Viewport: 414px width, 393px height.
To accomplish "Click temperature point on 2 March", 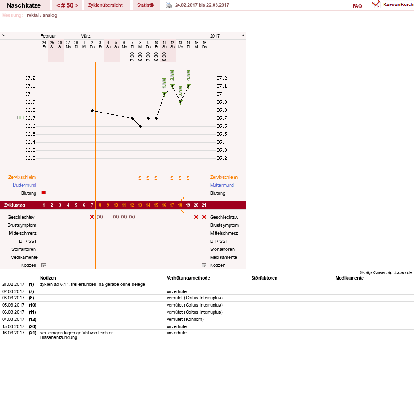I will [92, 111].
